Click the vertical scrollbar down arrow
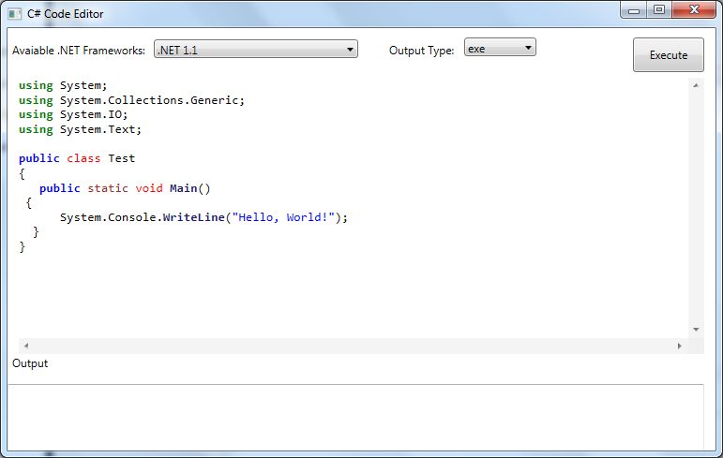723x458 pixels. [x=696, y=330]
